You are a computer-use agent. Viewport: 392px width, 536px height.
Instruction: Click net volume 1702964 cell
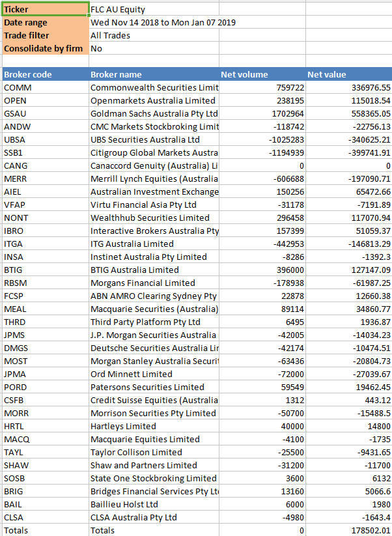[x=262, y=113]
